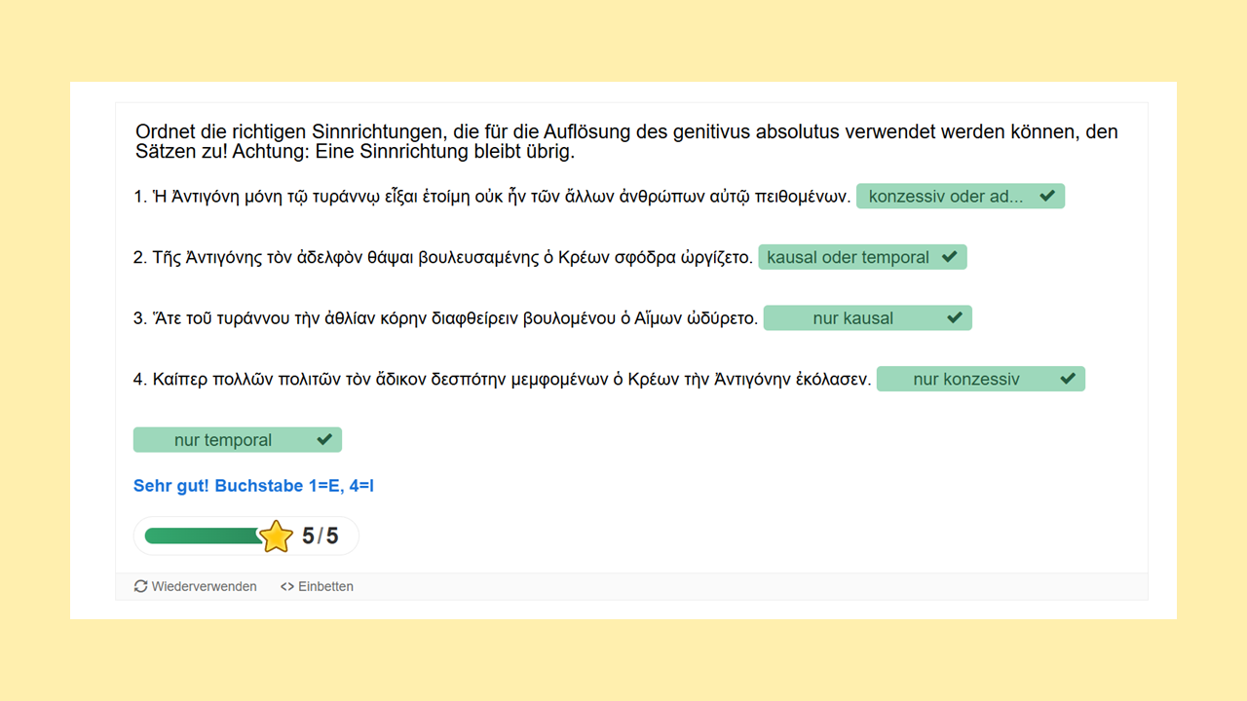Screen dimensions: 1247x701
Task: Click the checkmark on sentence 1's answer
Action: point(1047,196)
